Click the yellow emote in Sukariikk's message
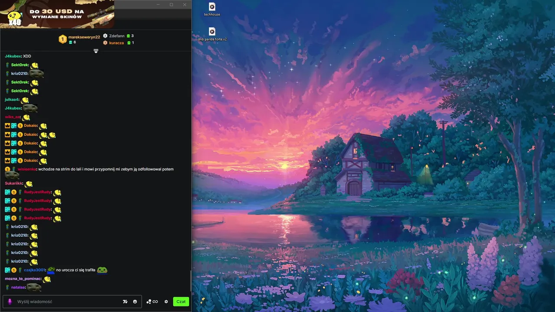555x312 pixels. (x=29, y=184)
